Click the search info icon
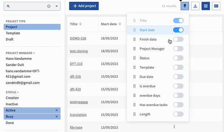The image size is (224, 132). [x=49, y=6]
